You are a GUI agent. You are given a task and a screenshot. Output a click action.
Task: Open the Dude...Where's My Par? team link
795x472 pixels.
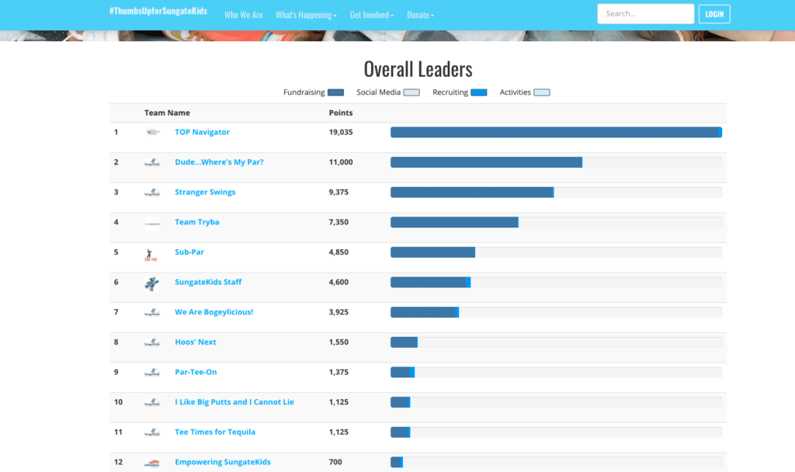[219, 161]
